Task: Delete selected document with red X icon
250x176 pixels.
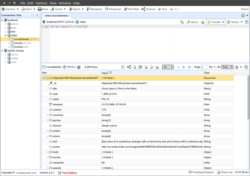Action: point(157,67)
